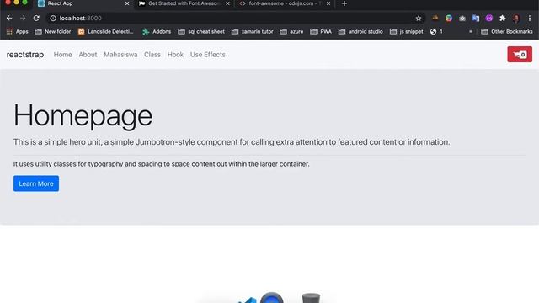Click the orange chart extension icon
The height and width of the screenshot is (303, 539).
click(435, 18)
